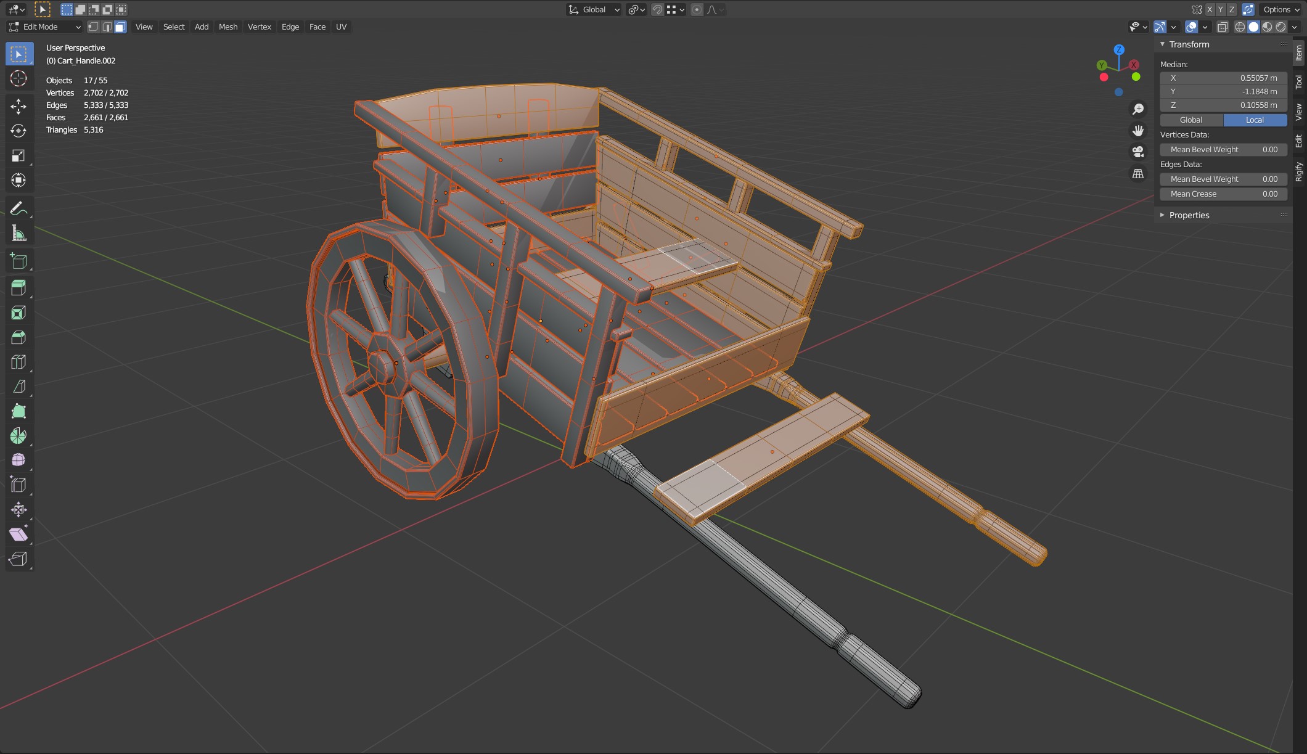
Task: Switch to face select mode
Action: [x=120, y=27]
